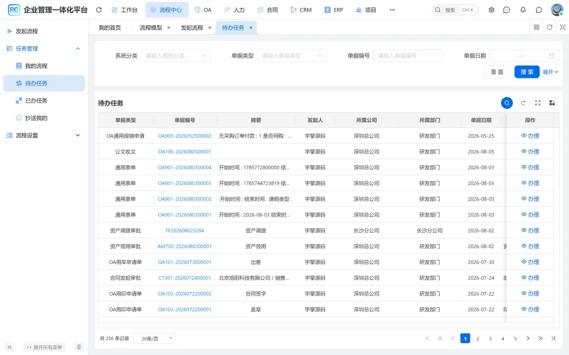Open the ERP top nav item

(x=334, y=10)
